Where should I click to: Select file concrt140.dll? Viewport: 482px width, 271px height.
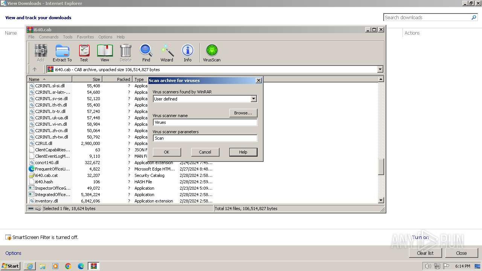[x=47, y=163]
